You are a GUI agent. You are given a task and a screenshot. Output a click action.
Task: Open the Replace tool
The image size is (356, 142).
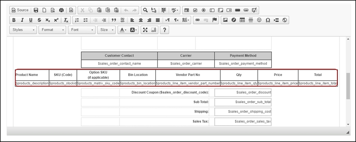[154, 10]
